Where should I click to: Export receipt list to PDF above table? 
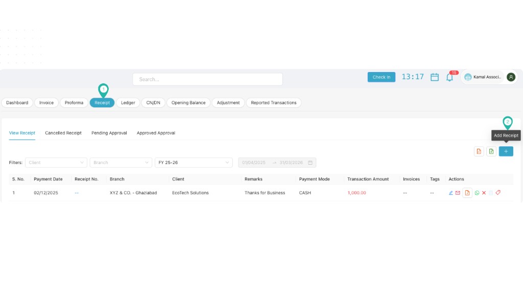479,151
